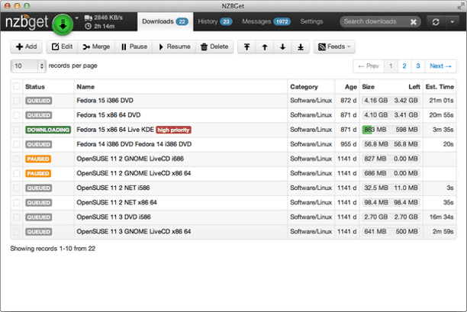
Task: Check the Fedora 15 x86 64 DVD checkbox
Action: tap(17, 115)
